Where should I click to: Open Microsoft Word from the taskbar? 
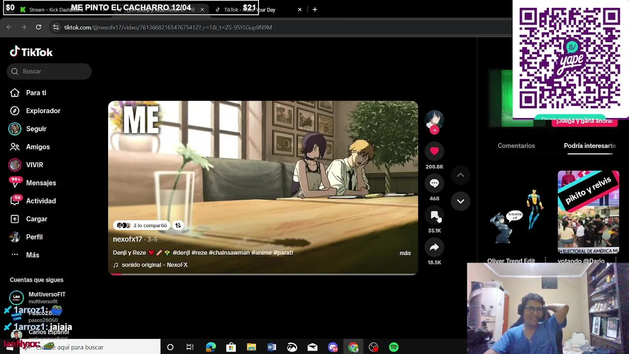(272, 347)
